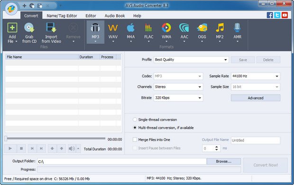The width and height of the screenshot is (294, 185).
Task: Open the Name/Tag Editor tab
Action: 62,16
